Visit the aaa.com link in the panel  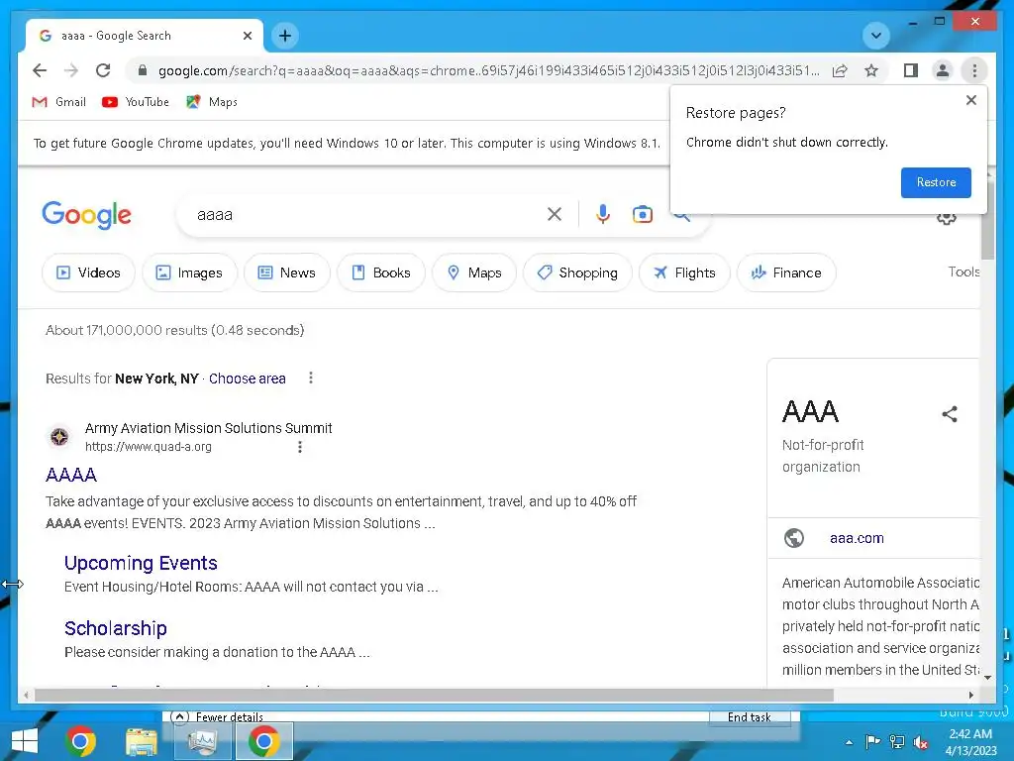[857, 538]
